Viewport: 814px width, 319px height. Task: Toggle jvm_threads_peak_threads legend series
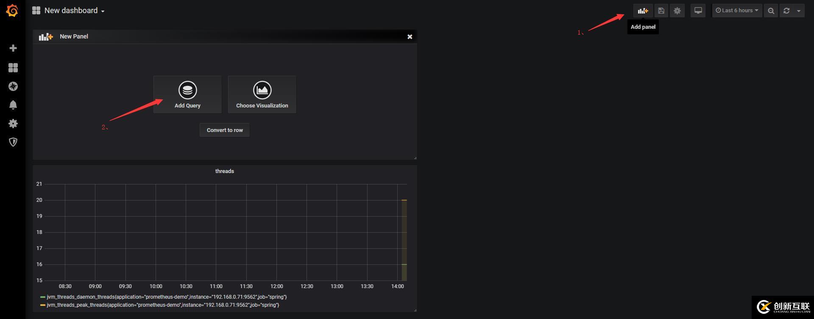click(163, 305)
